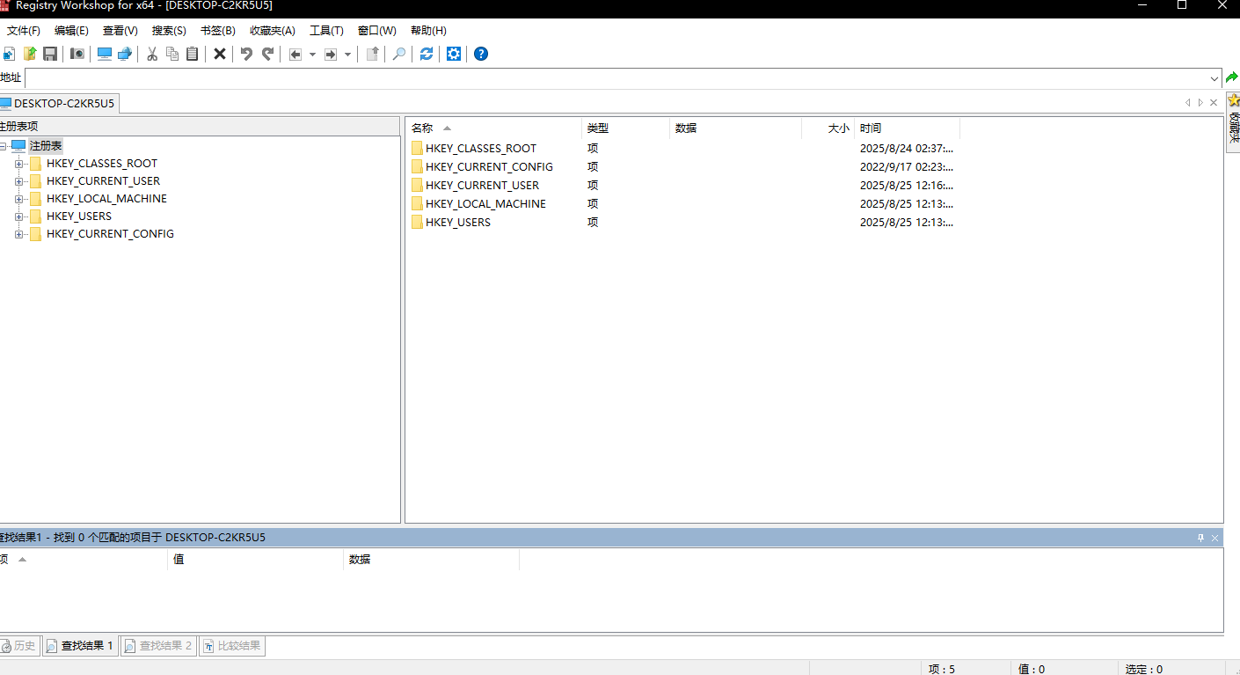Sort list by the 时间 column header

907,128
